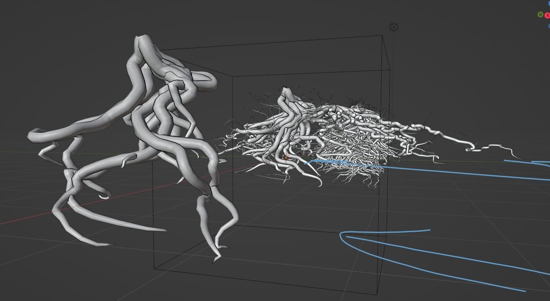This screenshot has width=550, height=301.
Task: Select the green Y axis circle on the navigation gizmo
Action: pyautogui.click(x=540, y=14)
